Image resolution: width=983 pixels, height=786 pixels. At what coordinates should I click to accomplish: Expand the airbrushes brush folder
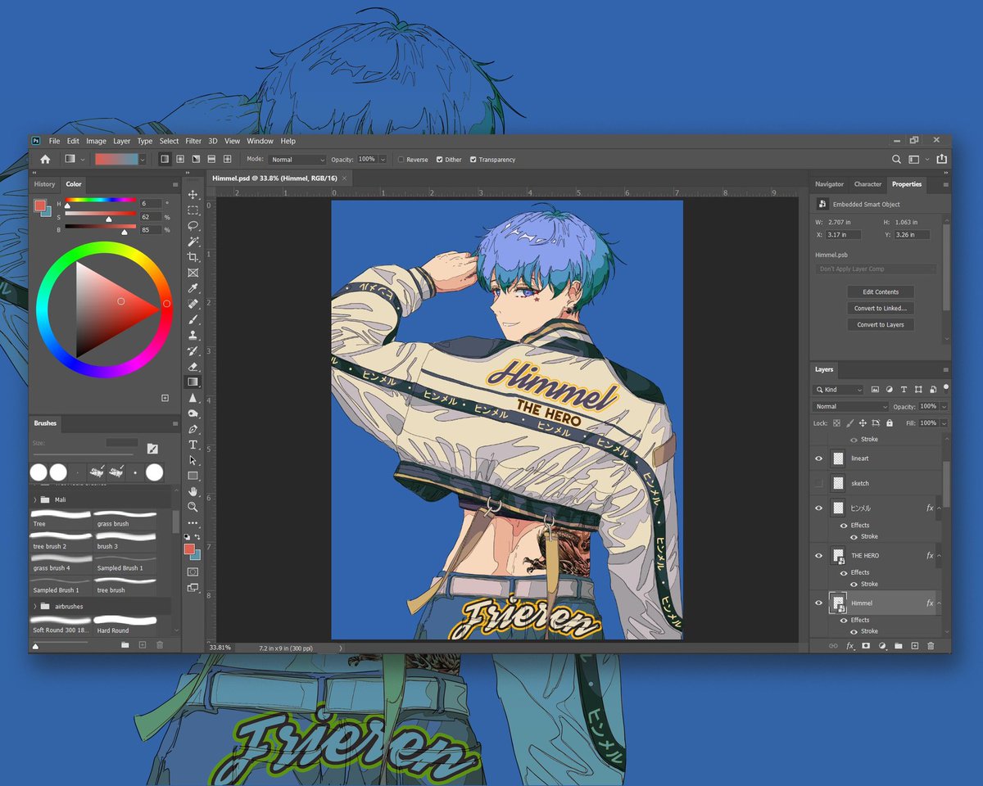pyautogui.click(x=34, y=607)
